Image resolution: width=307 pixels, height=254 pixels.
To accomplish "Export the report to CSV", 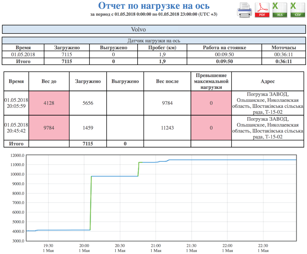I will (298, 10).
